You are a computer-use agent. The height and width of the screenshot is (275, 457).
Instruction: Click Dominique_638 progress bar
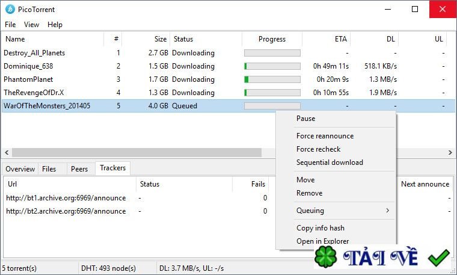[272, 66]
